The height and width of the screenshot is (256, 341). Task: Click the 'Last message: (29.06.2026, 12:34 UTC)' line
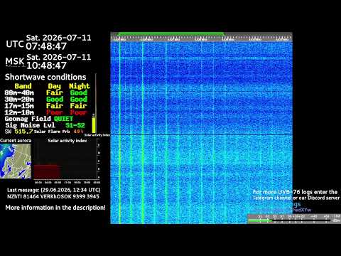click(54, 190)
